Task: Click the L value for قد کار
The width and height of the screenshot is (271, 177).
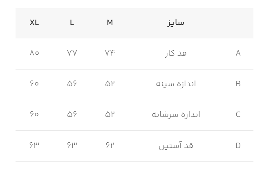Action: pos(72,53)
